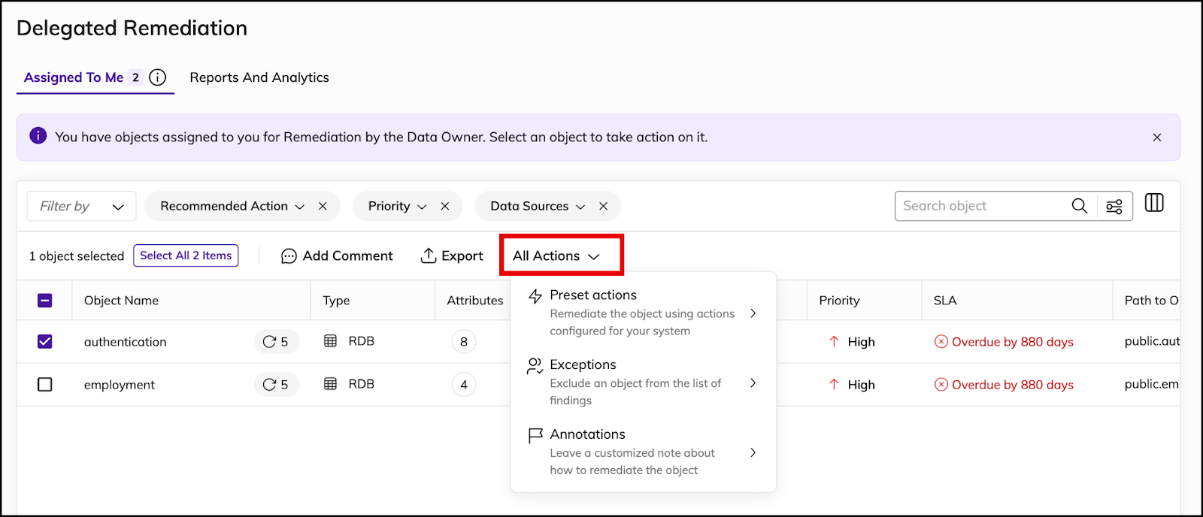1203x517 pixels.
Task: Toggle the select-all header checkbox
Action: click(45, 301)
